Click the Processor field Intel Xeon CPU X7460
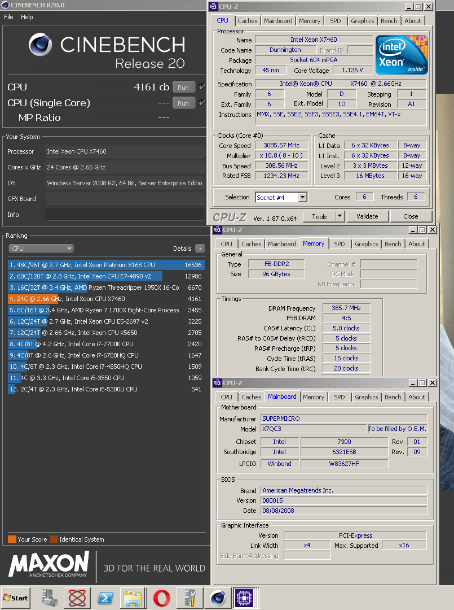Screen dimensions: 454x610 [x=124, y=151]
